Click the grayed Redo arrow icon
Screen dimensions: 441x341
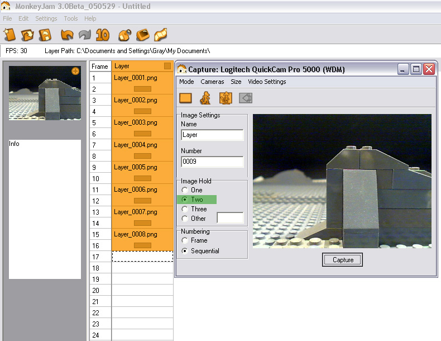pos(84,35)
